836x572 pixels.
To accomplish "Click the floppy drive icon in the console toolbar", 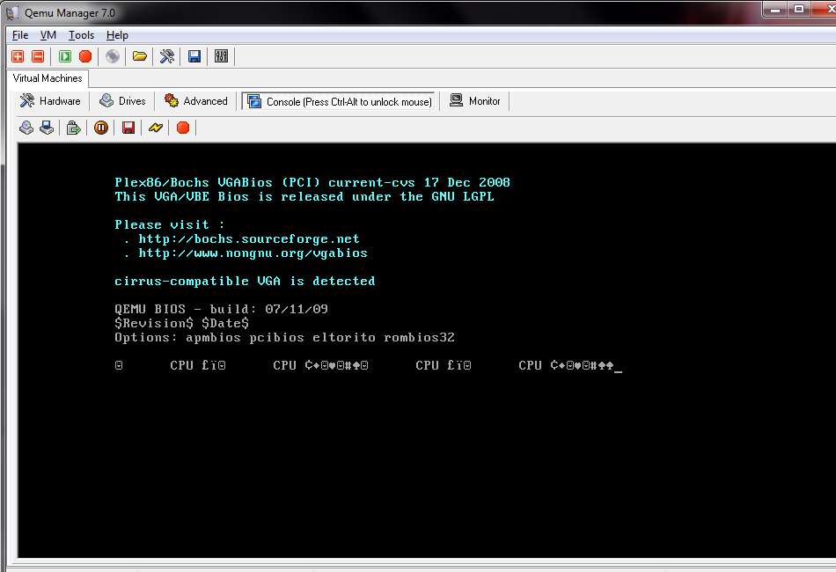I will 47,128.
